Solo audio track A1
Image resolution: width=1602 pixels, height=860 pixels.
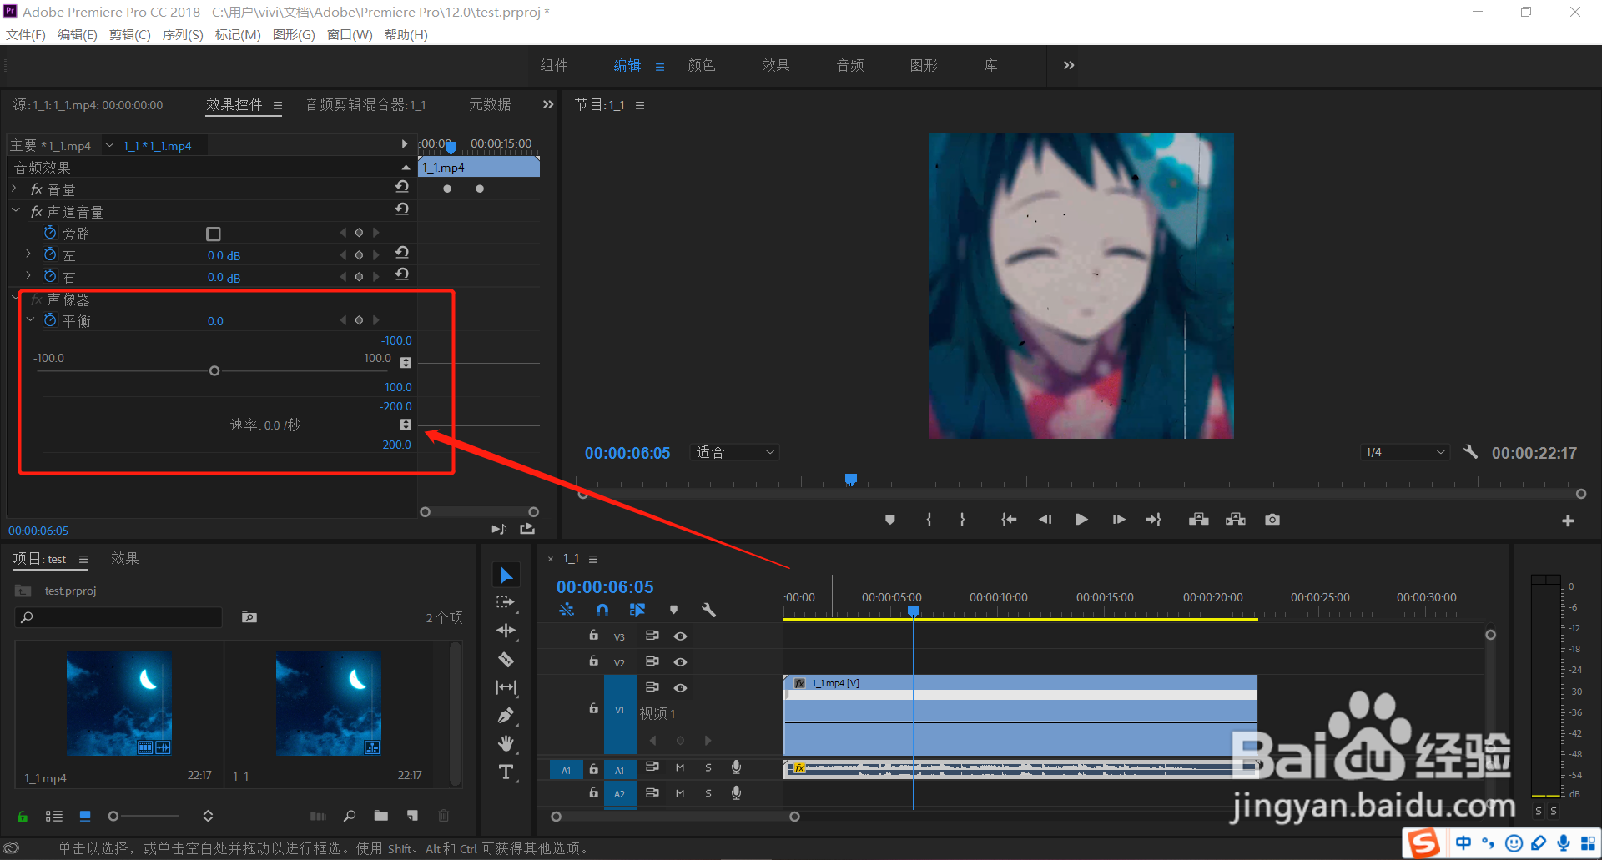pyautogui.click(x=708, y=767)
